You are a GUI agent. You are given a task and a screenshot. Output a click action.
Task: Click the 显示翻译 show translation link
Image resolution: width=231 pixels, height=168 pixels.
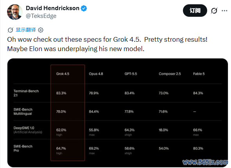click(x=26, y=30)
